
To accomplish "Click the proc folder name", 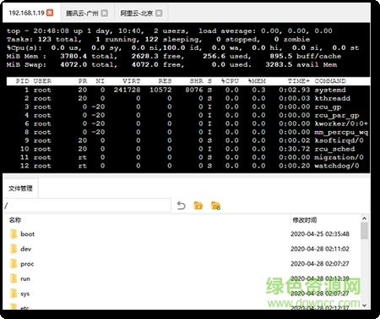I will (x=27, y=264).
